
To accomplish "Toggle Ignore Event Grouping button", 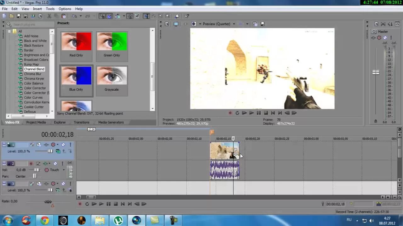I will (x=137, y=16).
